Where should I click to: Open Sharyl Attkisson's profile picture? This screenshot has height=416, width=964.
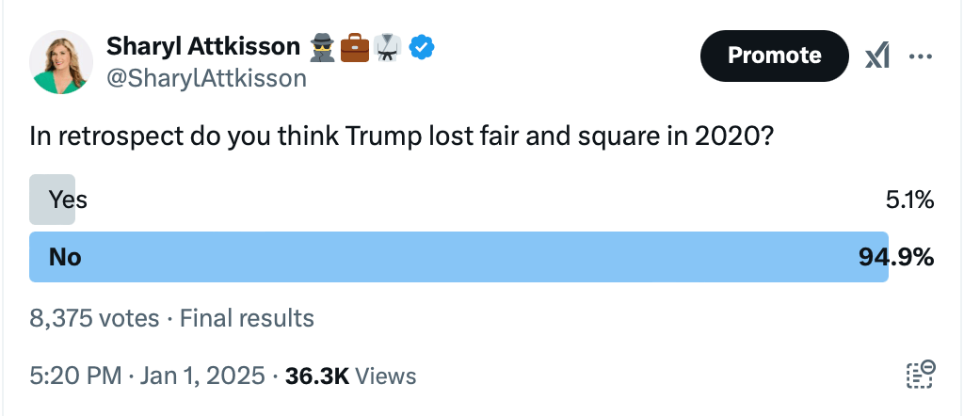point(61,62)
